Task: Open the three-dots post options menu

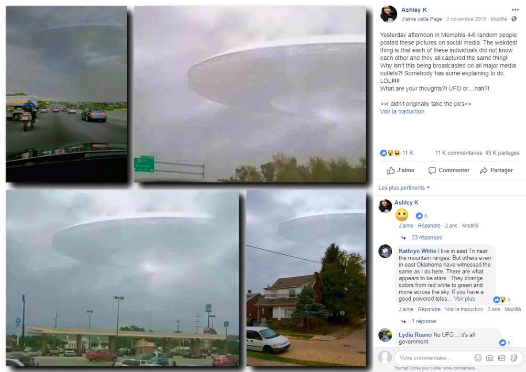Action: pyautogui.click(x=515, y=10)
